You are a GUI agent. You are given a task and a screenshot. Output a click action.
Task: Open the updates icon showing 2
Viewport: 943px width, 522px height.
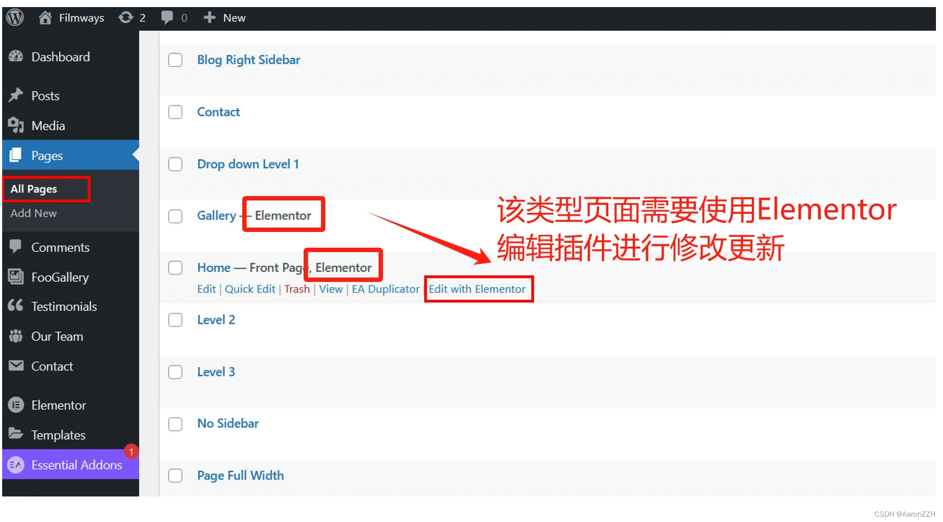pos(126,18)
